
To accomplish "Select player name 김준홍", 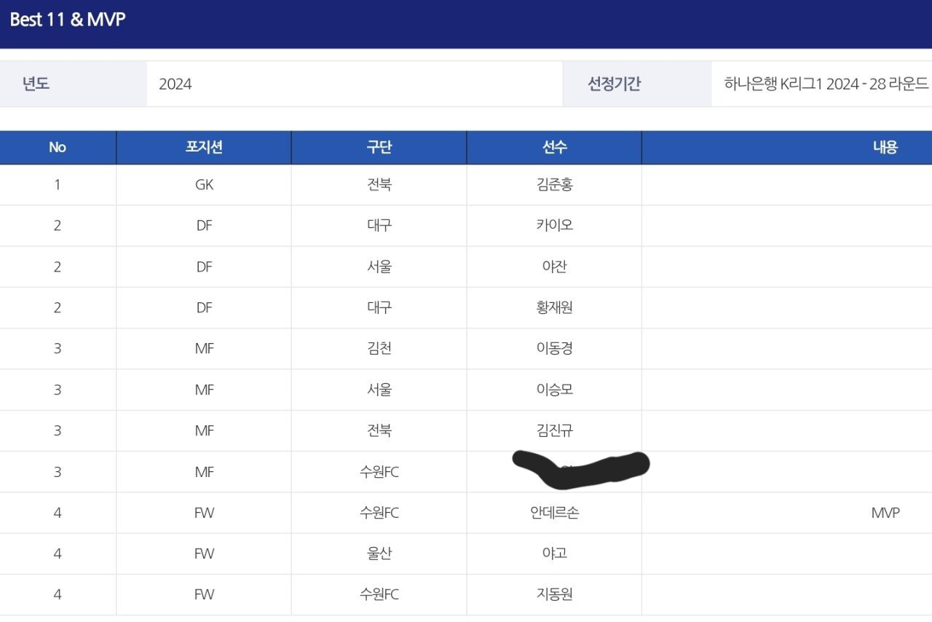I will click(554, 185).
